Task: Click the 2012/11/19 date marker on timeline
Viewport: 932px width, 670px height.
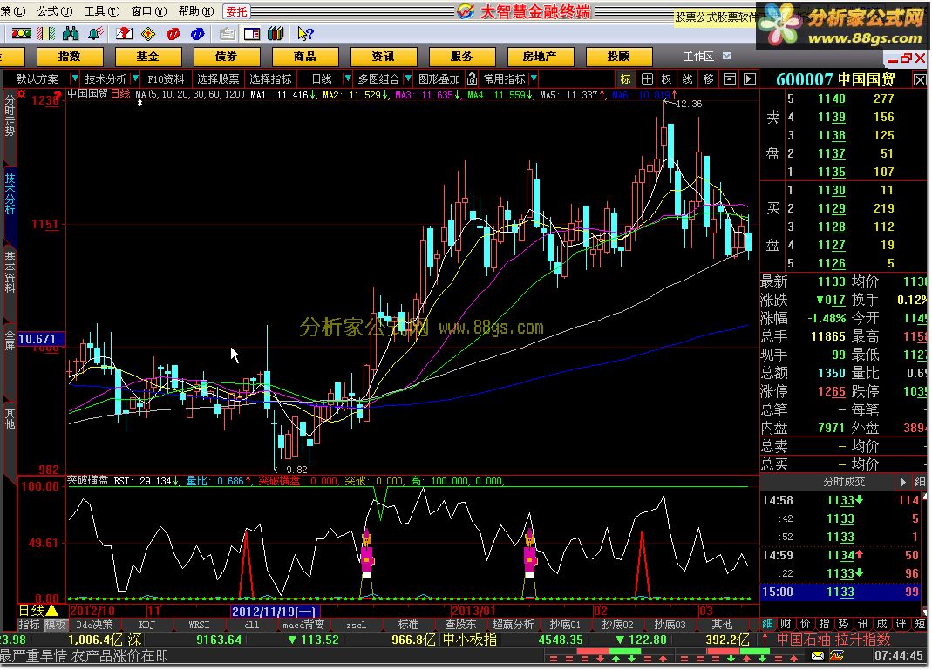Action: tap(275, 612)
